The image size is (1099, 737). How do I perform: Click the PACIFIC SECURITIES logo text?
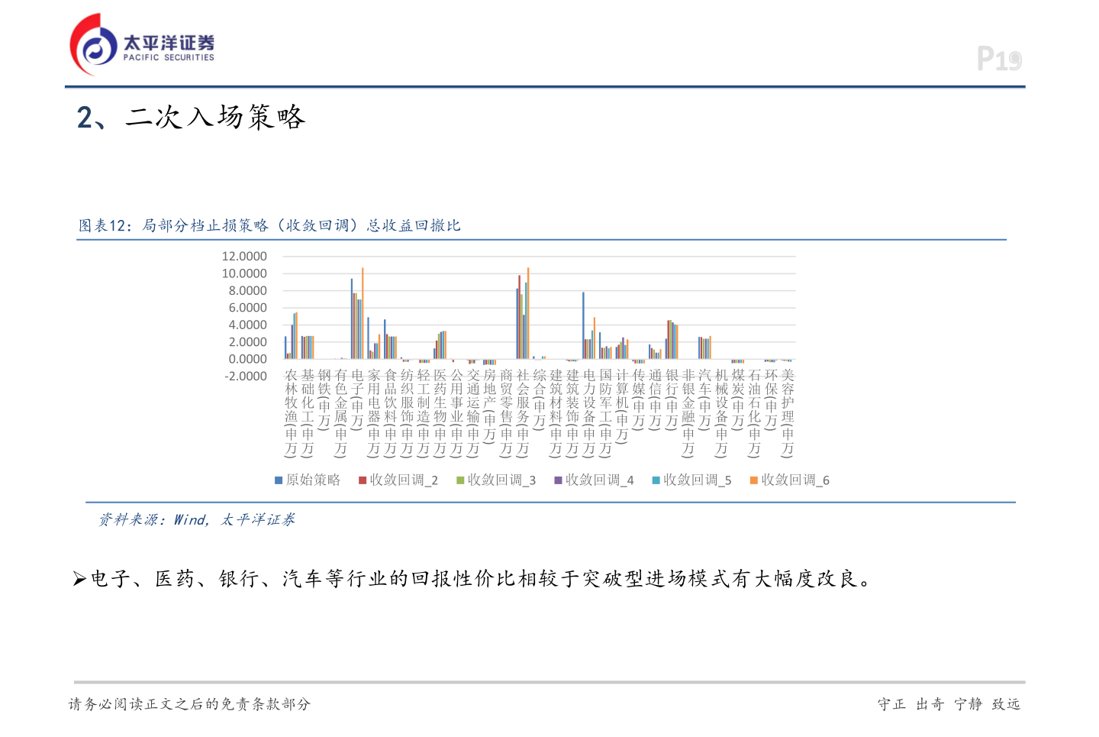tap(169, 57)
